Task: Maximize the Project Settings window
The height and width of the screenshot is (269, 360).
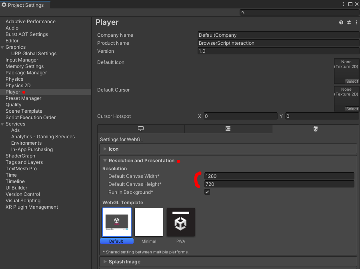Action: pyautogui.click(x=350, y=4)
